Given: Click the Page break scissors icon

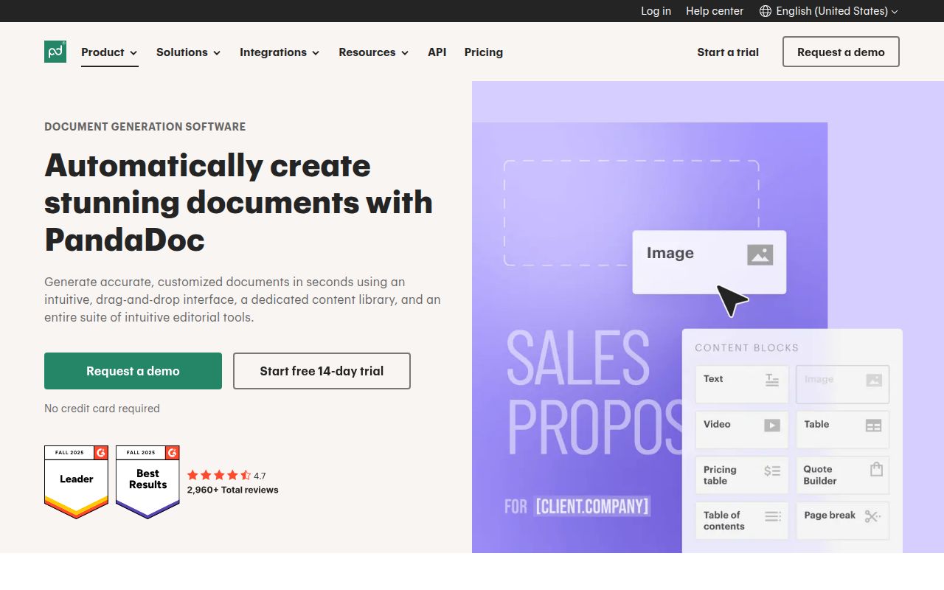Looking at the screenshot, I should click(872, 516).
